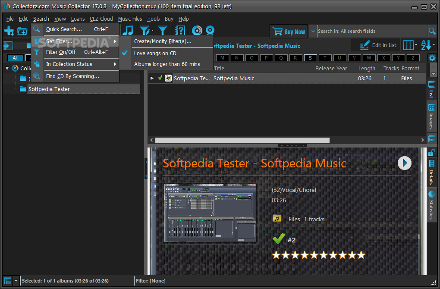Sort by the Length column header

367,69
